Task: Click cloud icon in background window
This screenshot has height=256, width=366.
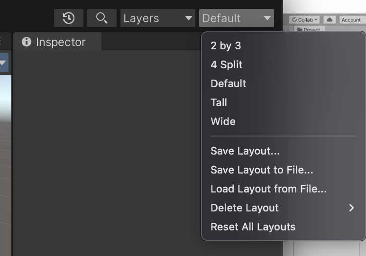Action: coord(329,20)
